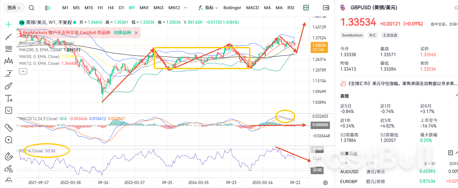This screenshot has width=458, height=188.
Task: Pick the brush drawing tool
Action: click(9, 86)
